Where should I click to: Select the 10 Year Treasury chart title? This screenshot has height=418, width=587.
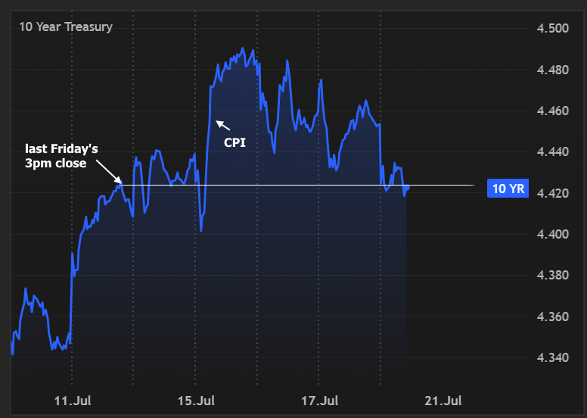click(x=66, y=27)
